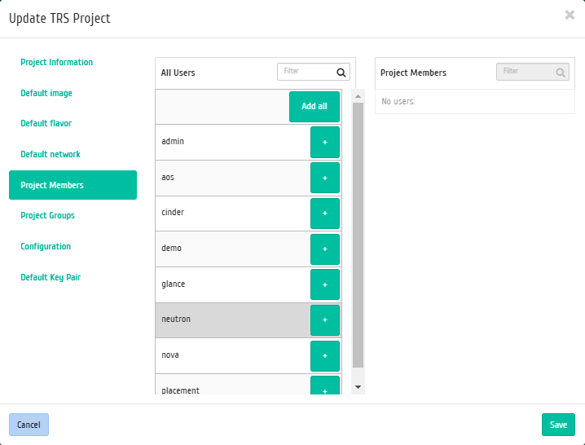The width and height of the screenshot is (585, 445).
Task: Save the project changes
Action: [x=558, y=425]
